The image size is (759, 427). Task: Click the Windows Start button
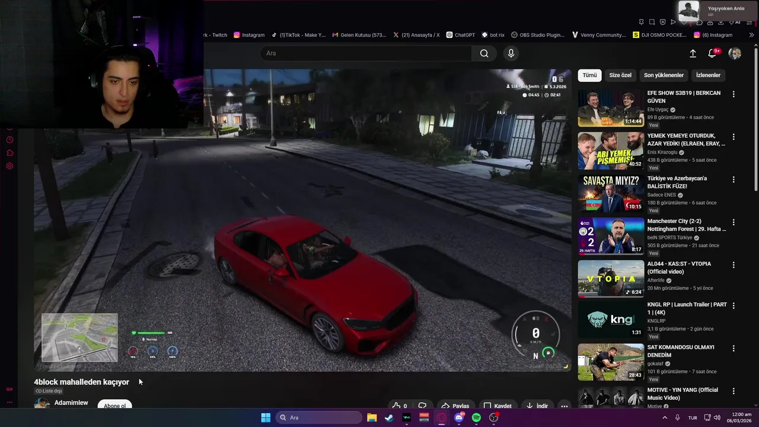266,418
